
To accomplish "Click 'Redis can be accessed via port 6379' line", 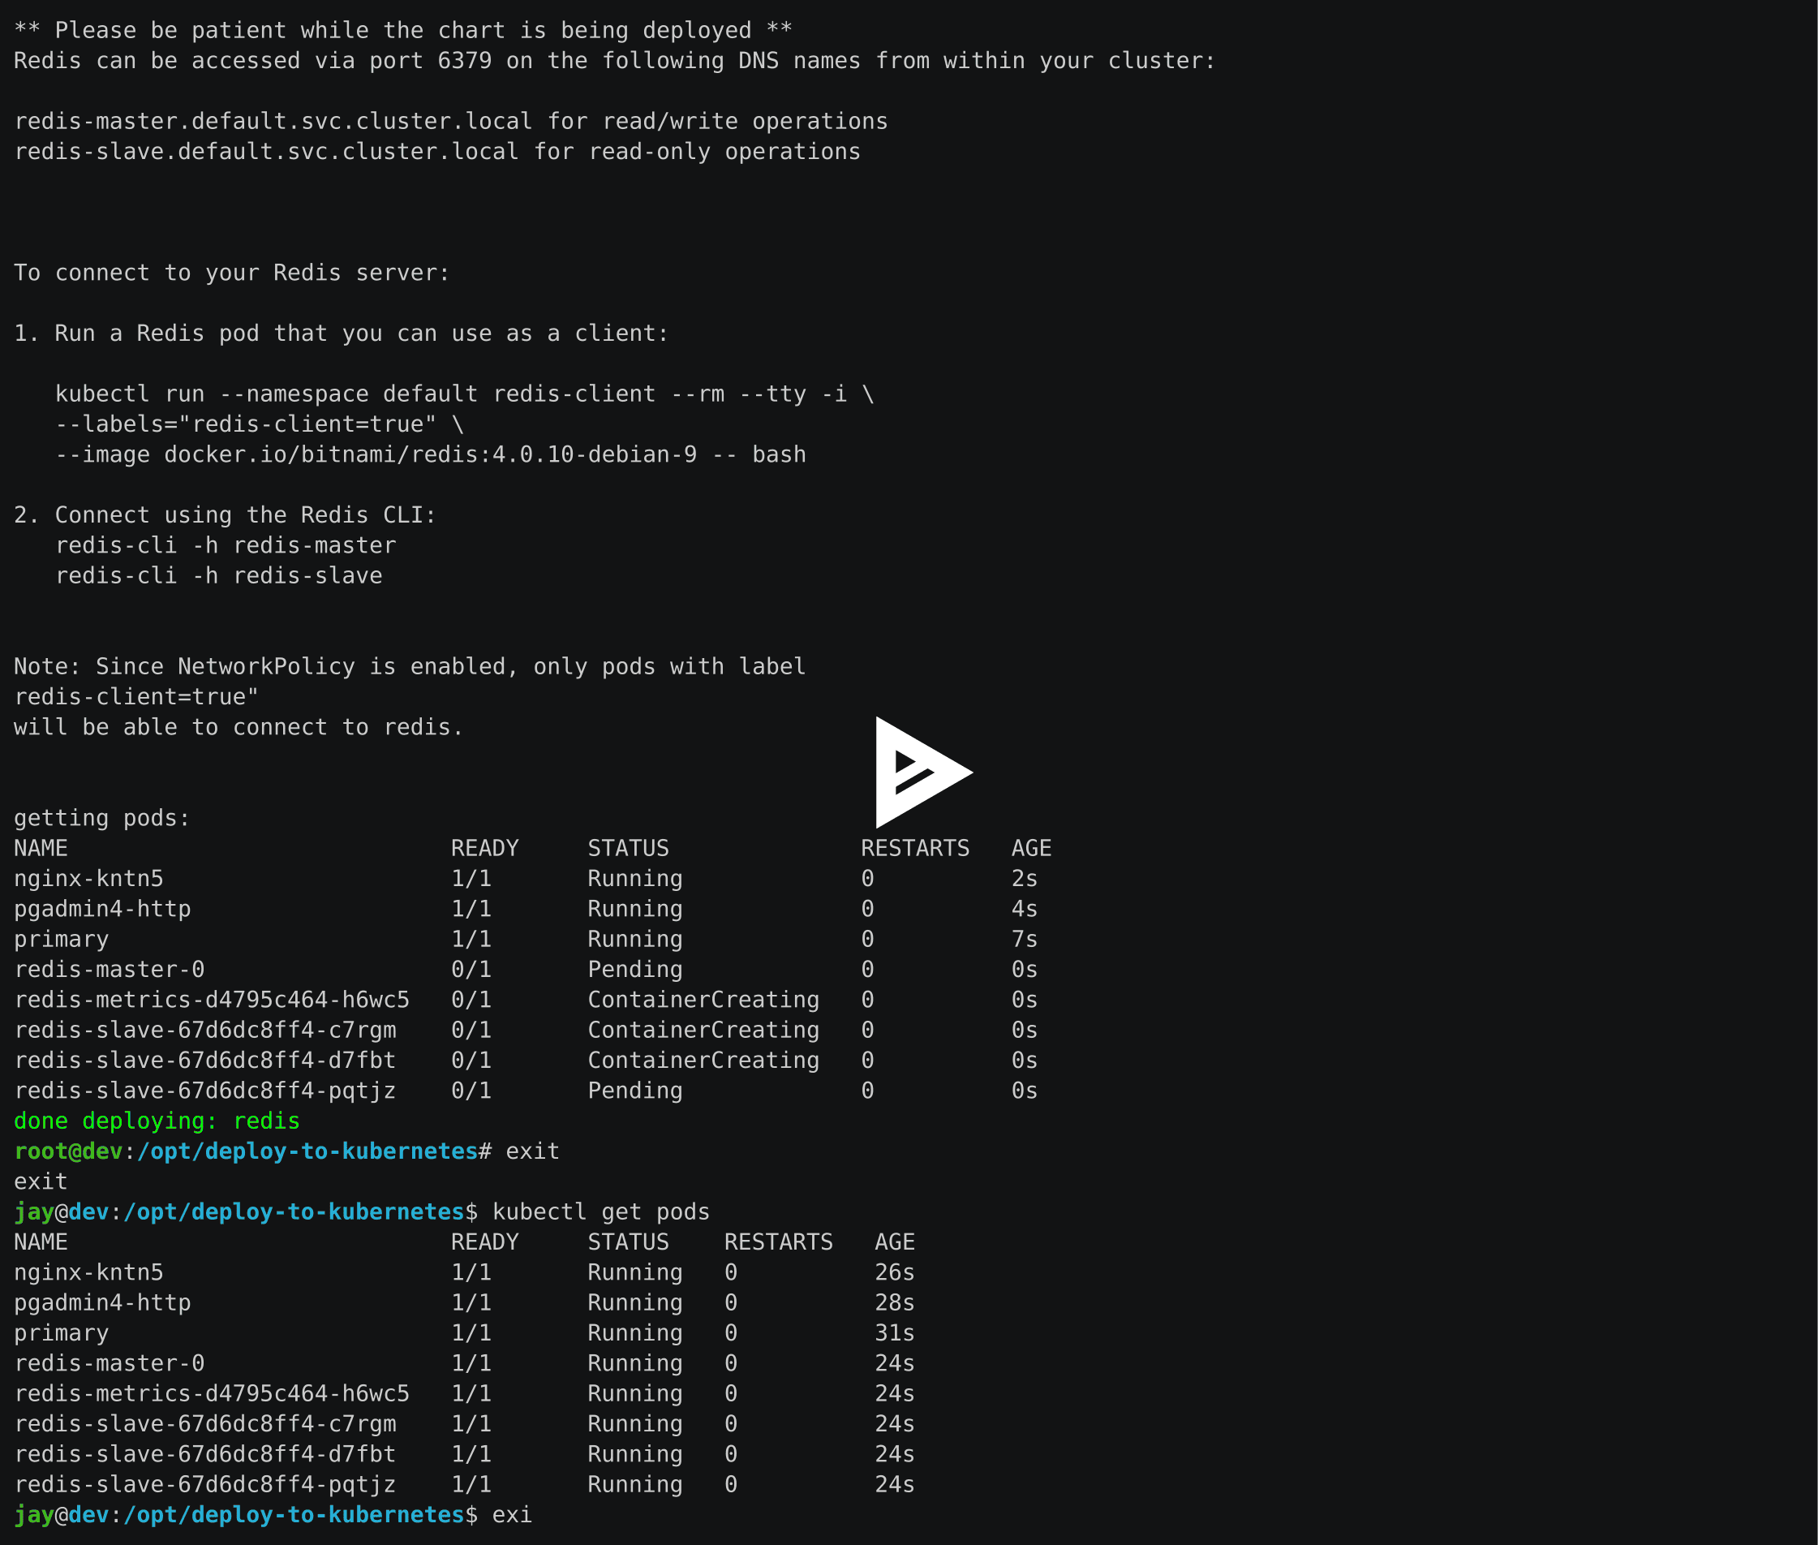I will click(615, 60).
